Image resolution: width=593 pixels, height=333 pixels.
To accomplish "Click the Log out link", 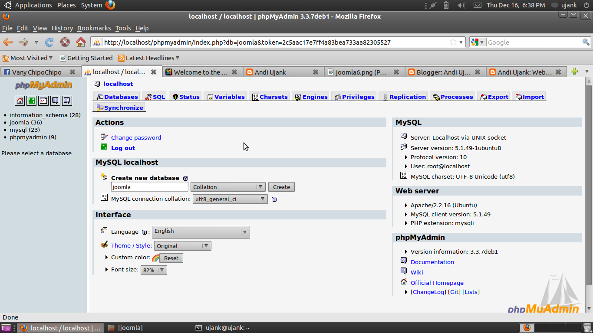I will [x=123, y=148].
